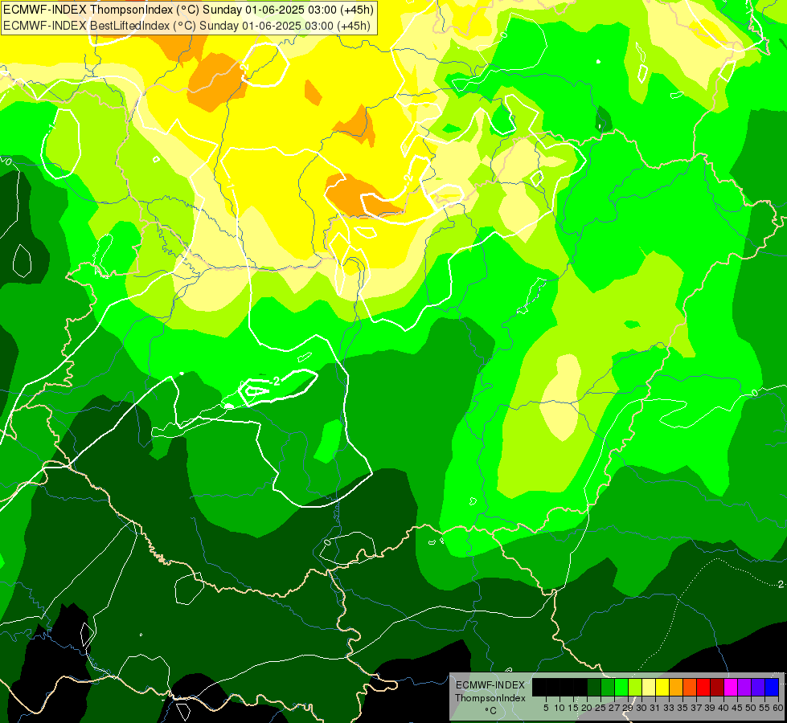Click the pure blue 55-60 legend swatch
787x723 pixels.
pyautogui.click(x=772, y=687)
